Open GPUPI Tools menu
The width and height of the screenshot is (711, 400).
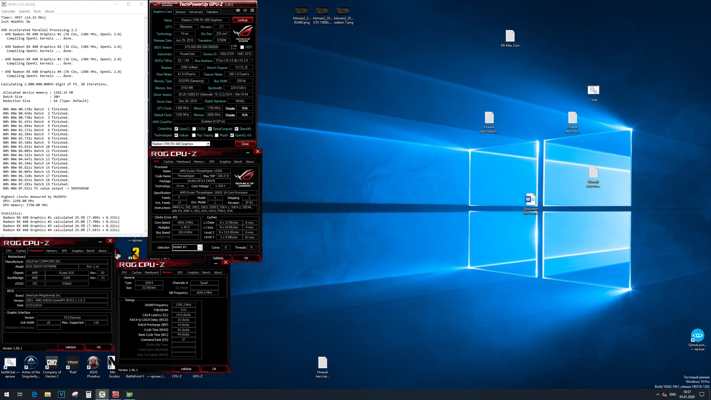[37, 11]
